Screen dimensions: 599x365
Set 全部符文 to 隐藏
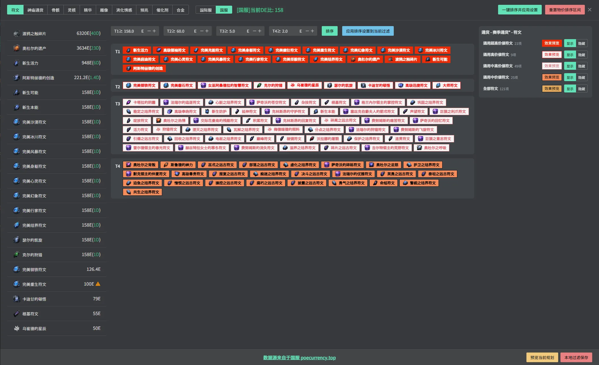click(582, 89)
